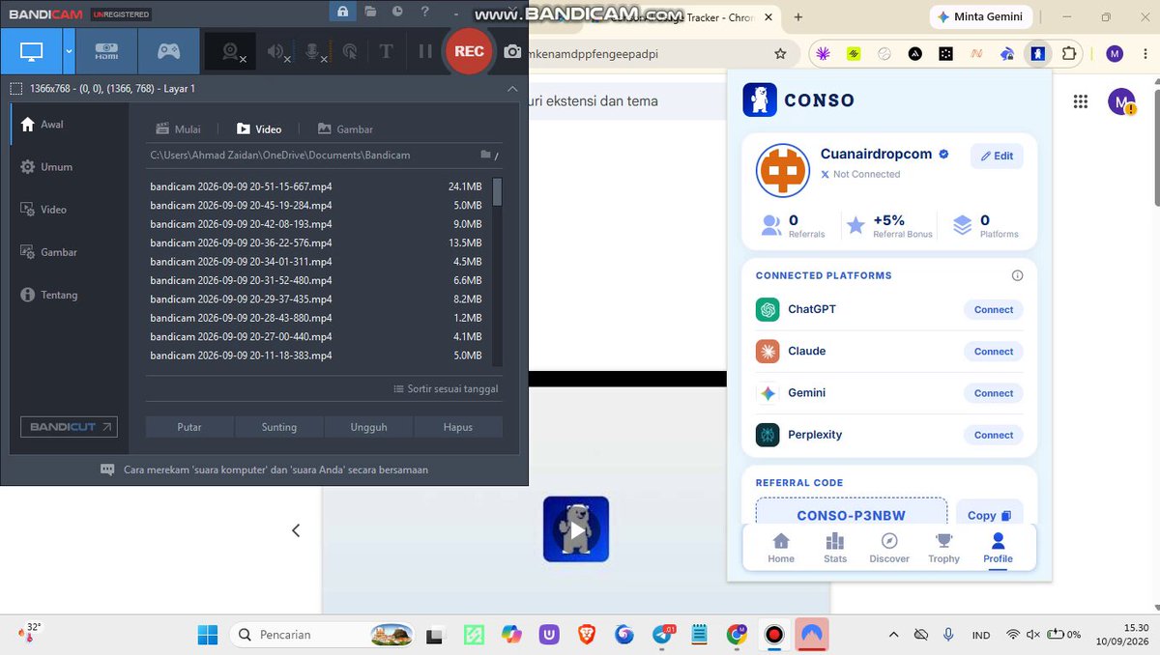
Task: Open Brave browser from the taskbar
Action: click(587, 635)
